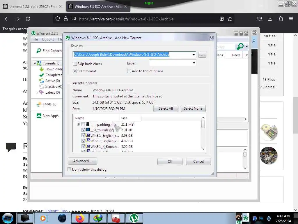Click Cancel button
Viewport: 298px width, 224px height.
coord(198,161)
